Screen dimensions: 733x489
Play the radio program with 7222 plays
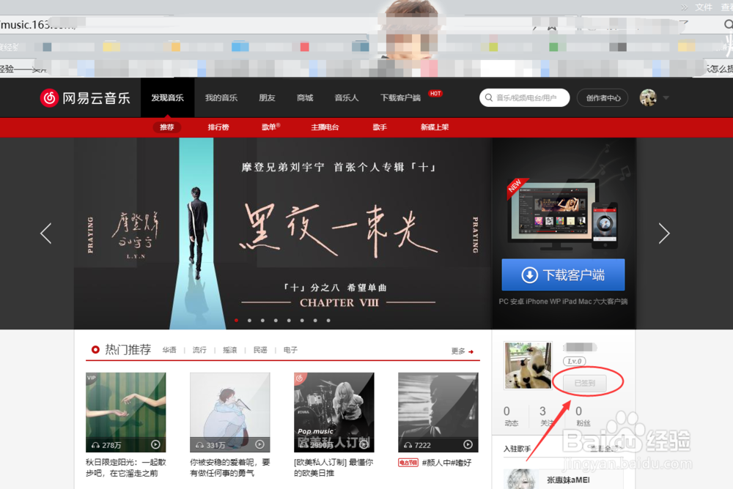468,444
